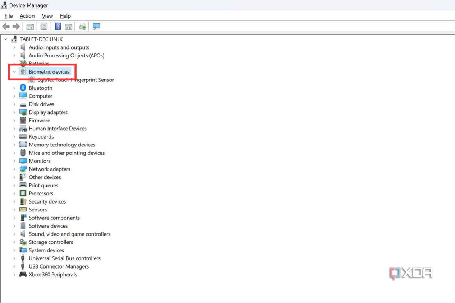Image resolution: width=455 pixels, height=303 pixels.
Task: Click Scan for hardware changes monitor icon
Action: tap(96, 27)
